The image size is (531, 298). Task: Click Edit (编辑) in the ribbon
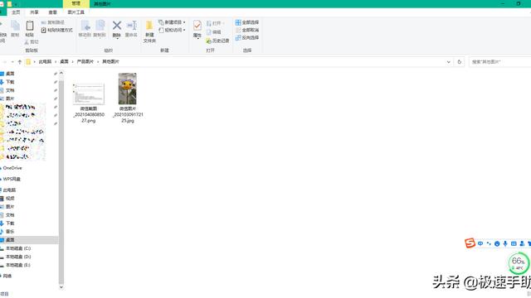coord(214,31)
